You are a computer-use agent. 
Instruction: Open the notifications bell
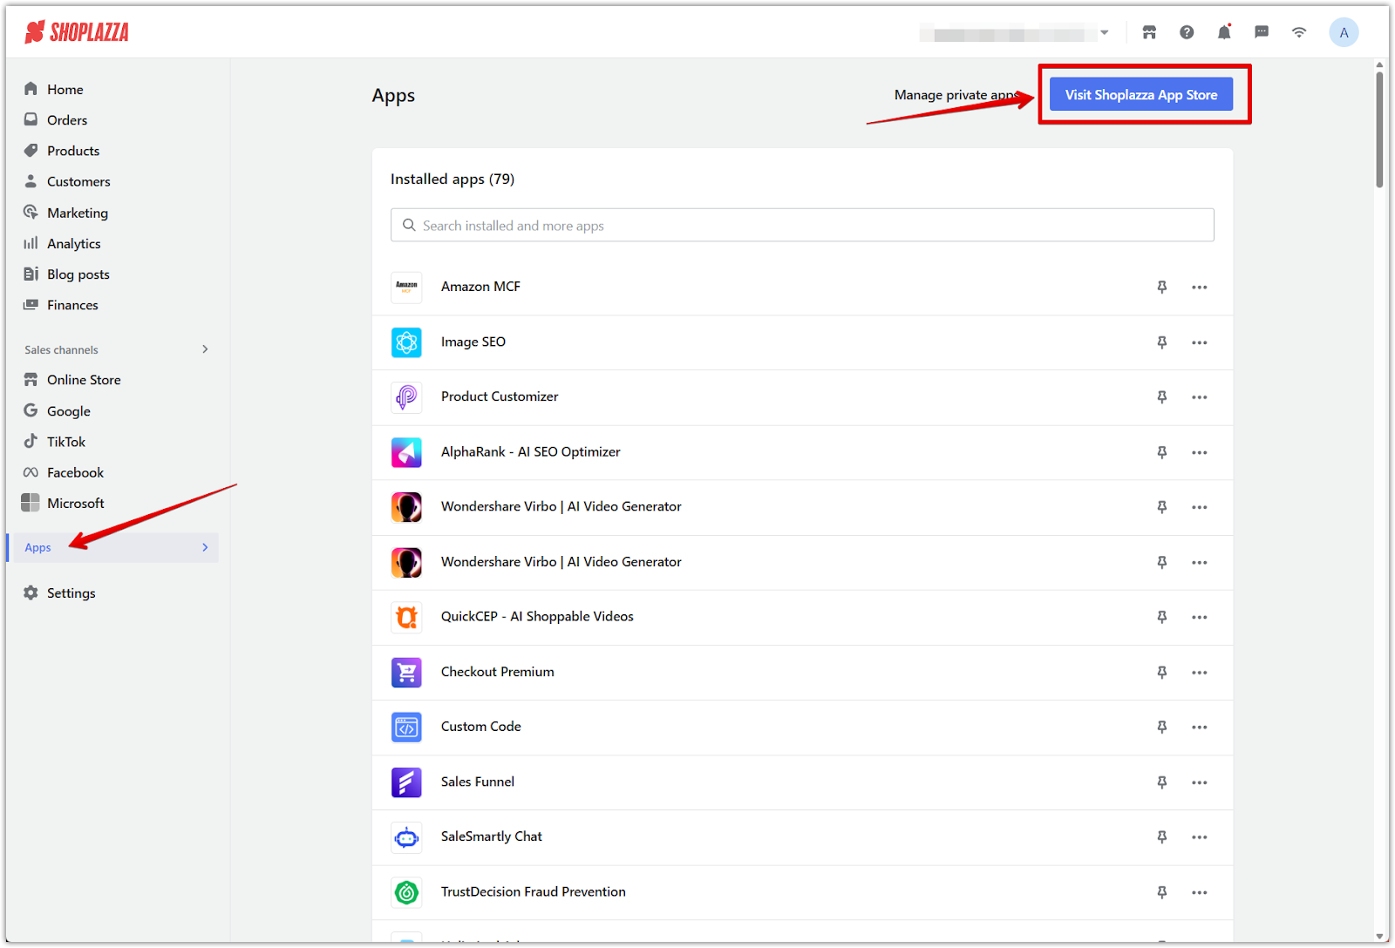[x=1224, y=32]
